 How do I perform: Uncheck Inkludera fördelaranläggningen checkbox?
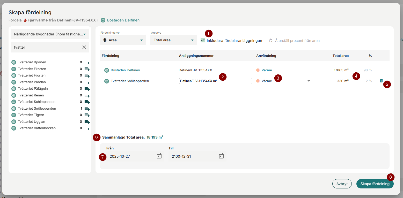203,40
